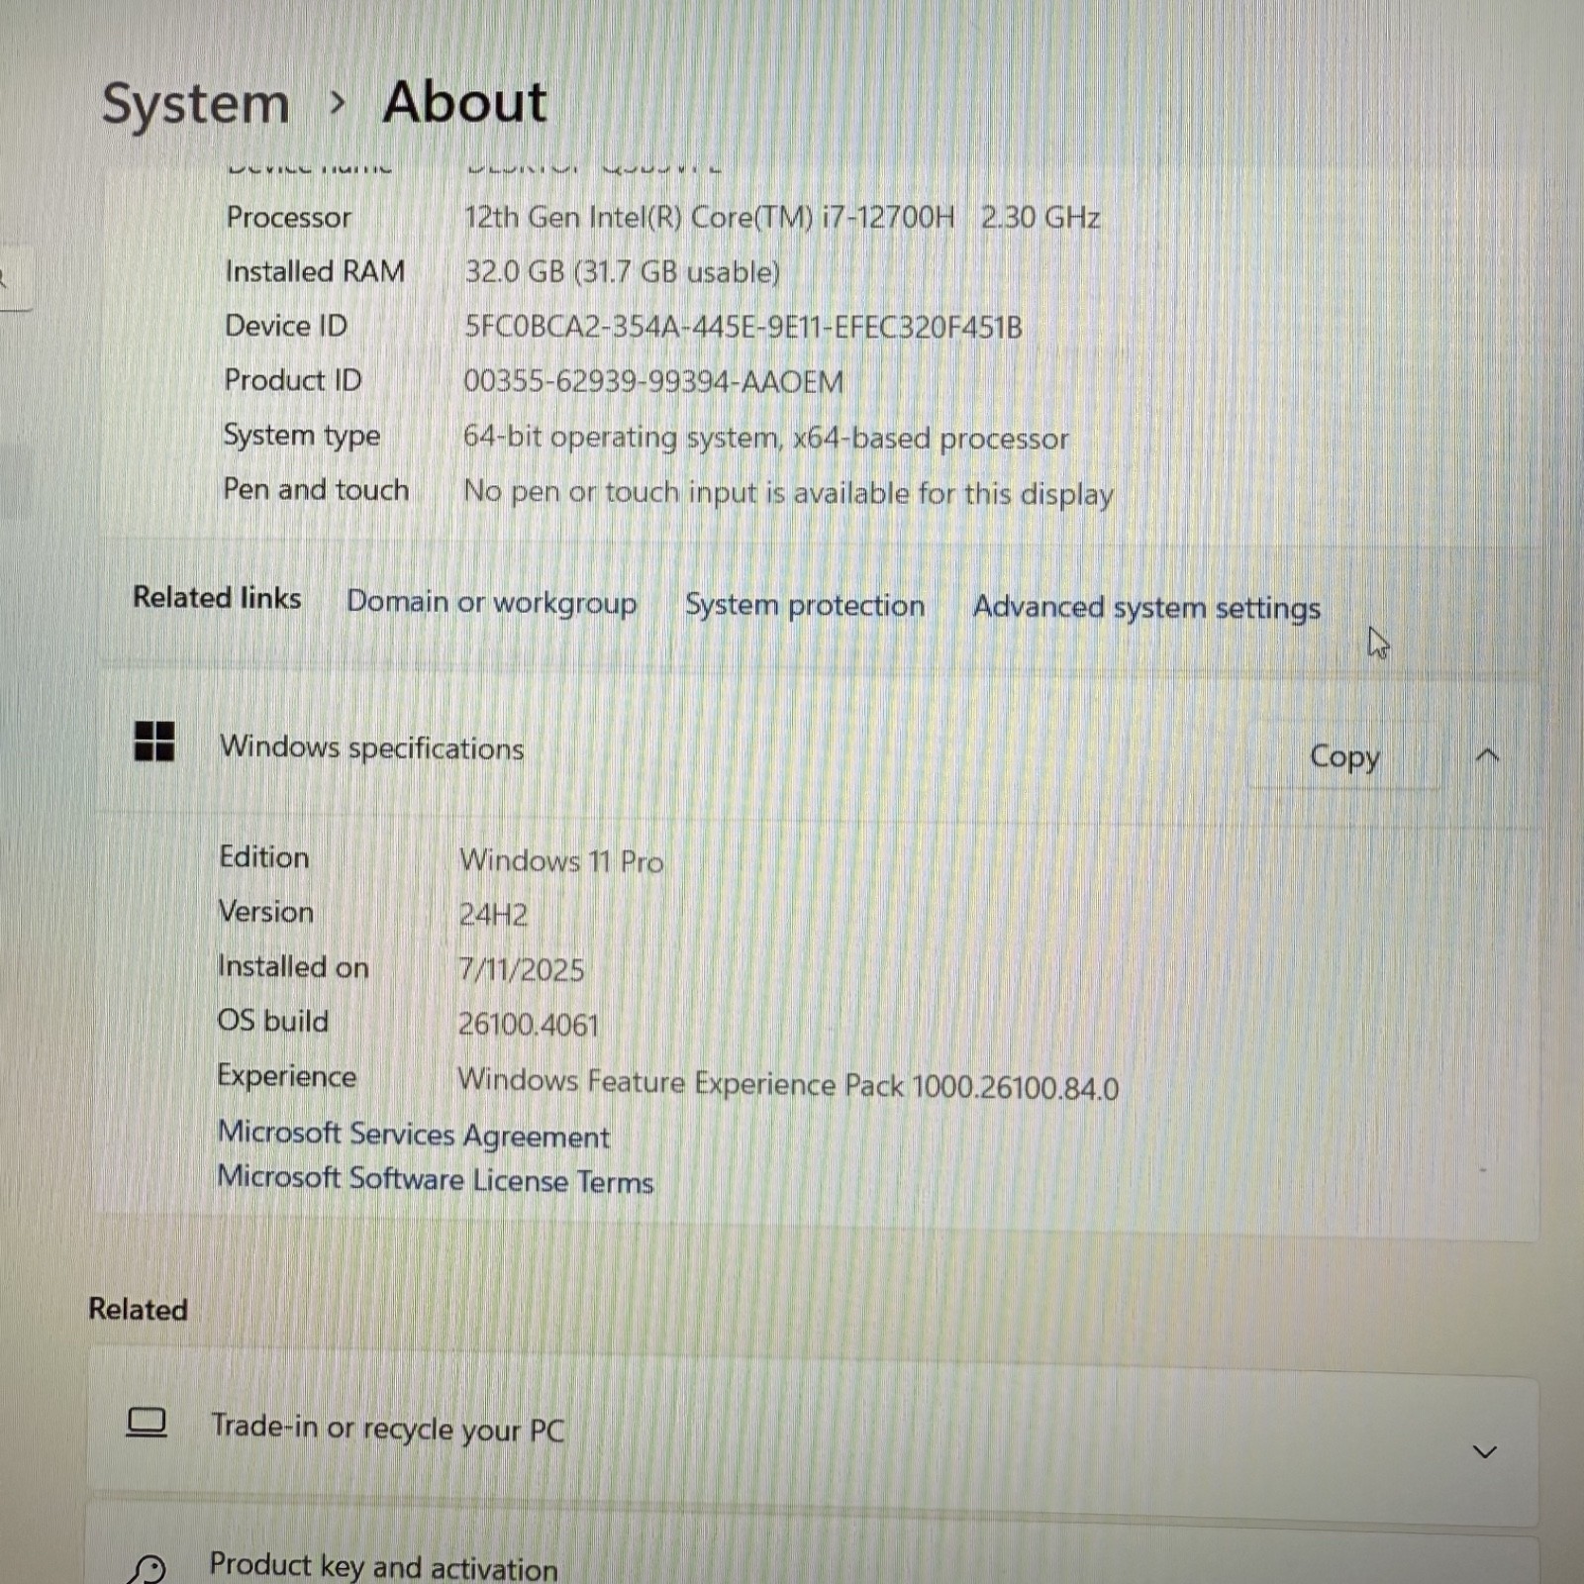Viewport: 1584px width, 1584px height.
Task: Expand Trade-in or recycle your PC
Action: [1484, 1452]
